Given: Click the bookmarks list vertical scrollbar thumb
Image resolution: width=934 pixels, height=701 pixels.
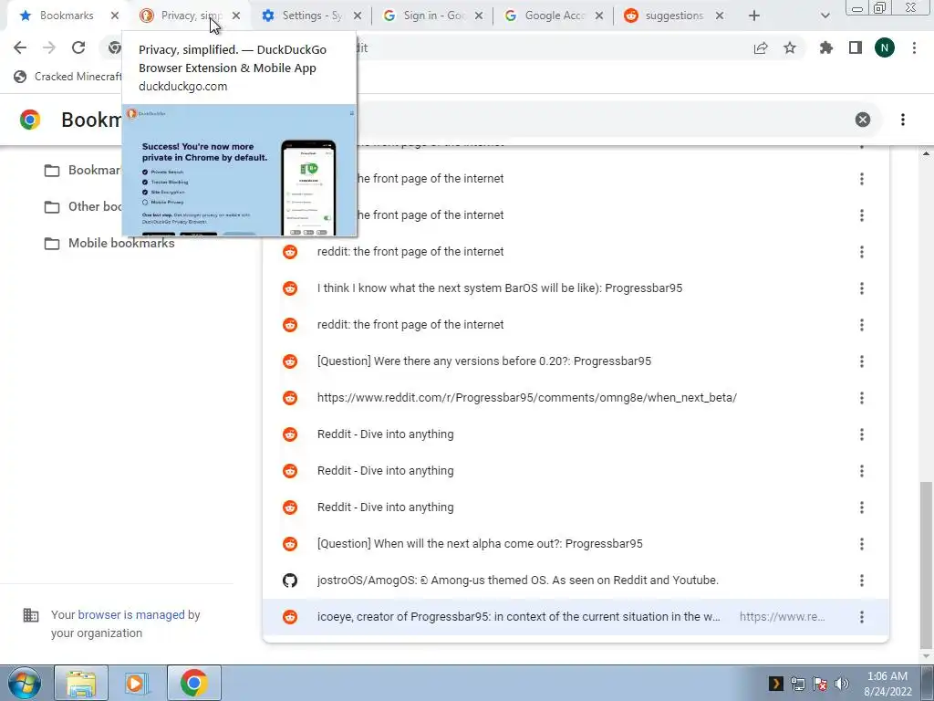Looking at the screenshot, I should click(926, 565).
